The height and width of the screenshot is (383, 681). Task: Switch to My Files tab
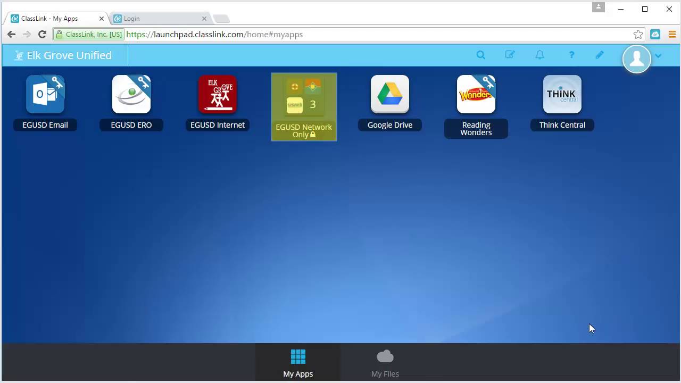[385, 363]
